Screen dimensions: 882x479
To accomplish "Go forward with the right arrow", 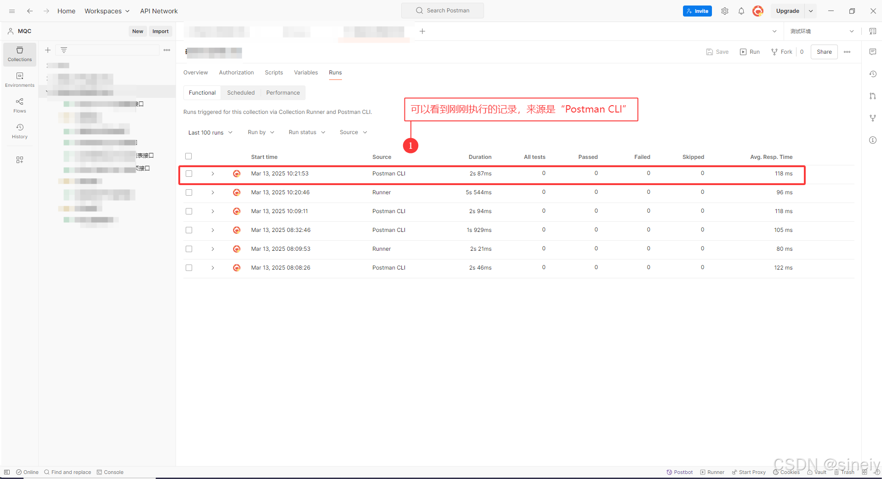I will pyautogui.click(x=46, y=11).
